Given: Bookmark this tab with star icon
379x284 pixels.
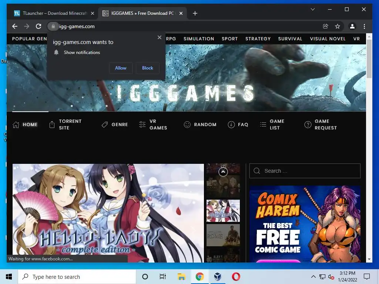Looking at the screenshot, I should click(x=338, y=26).
